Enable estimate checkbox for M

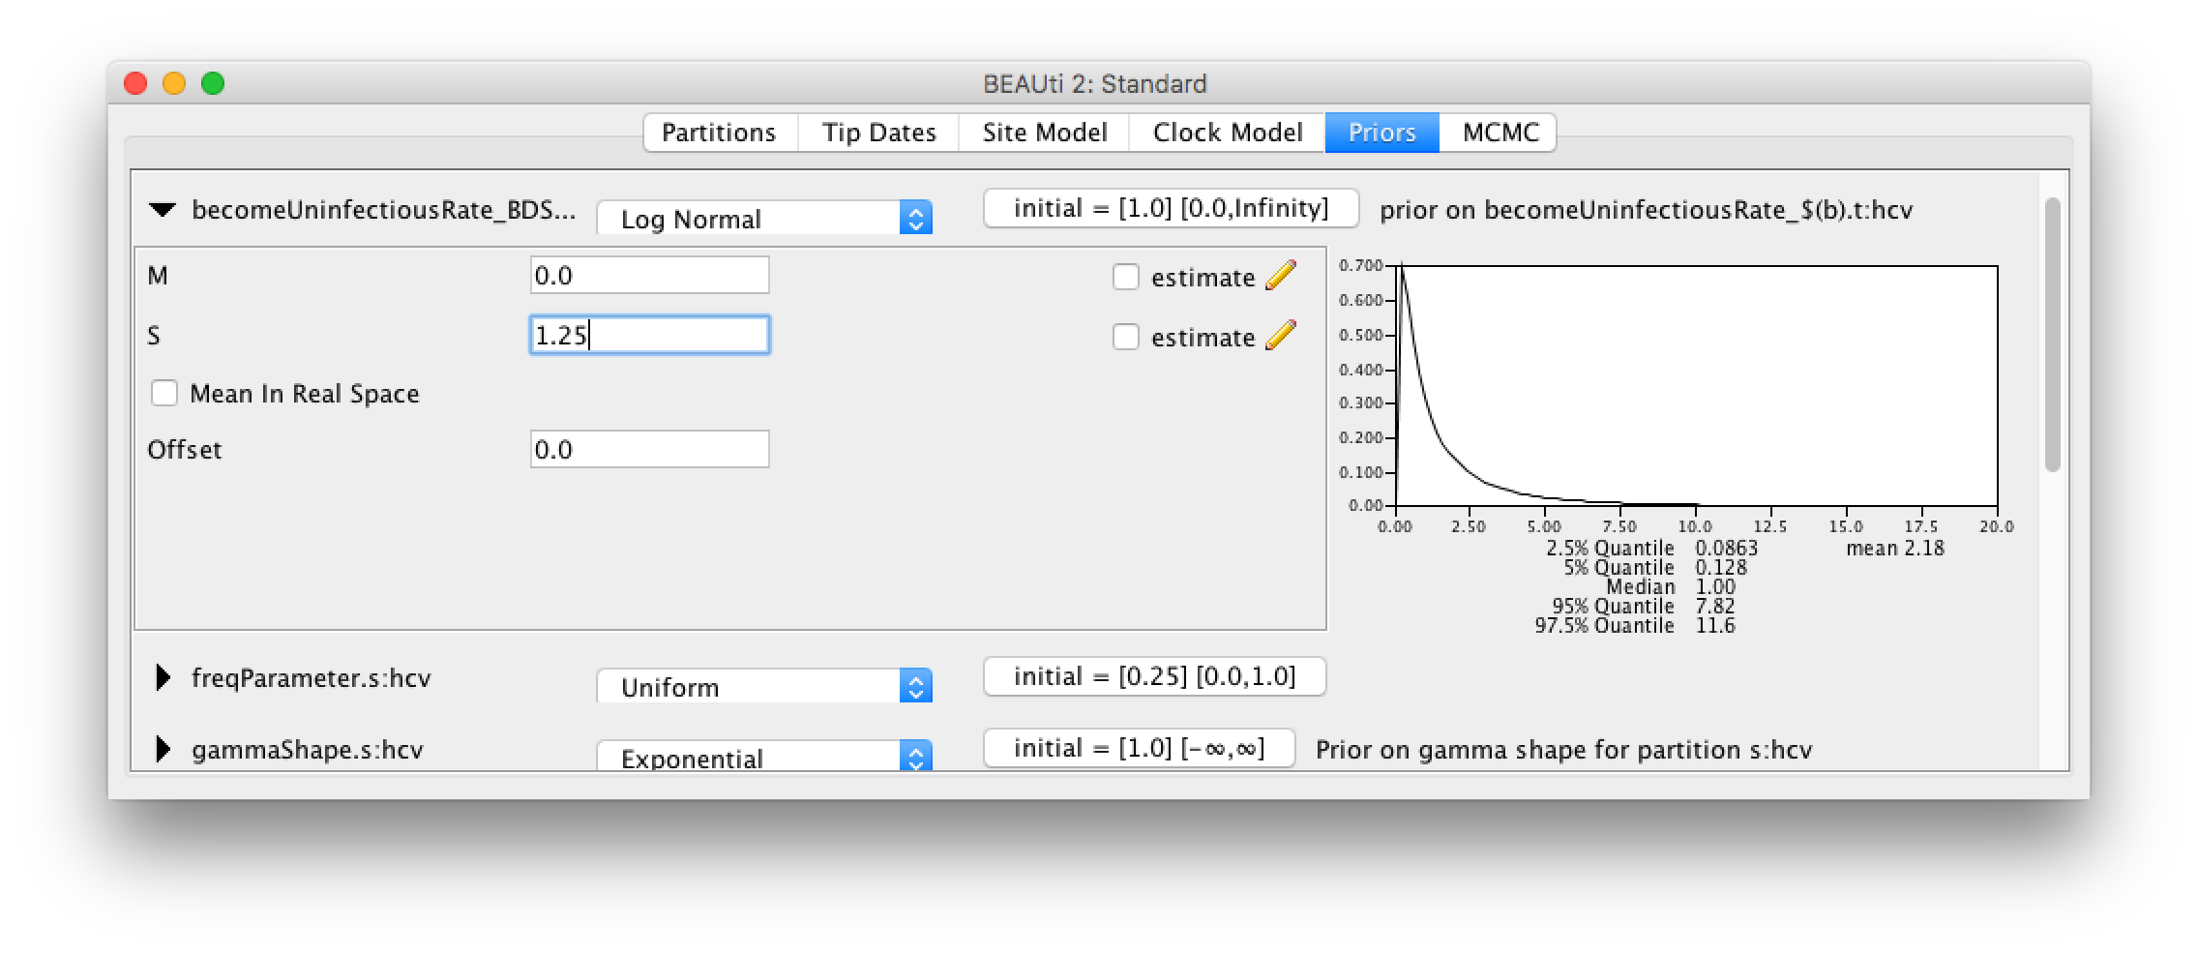coord(1125,277)
